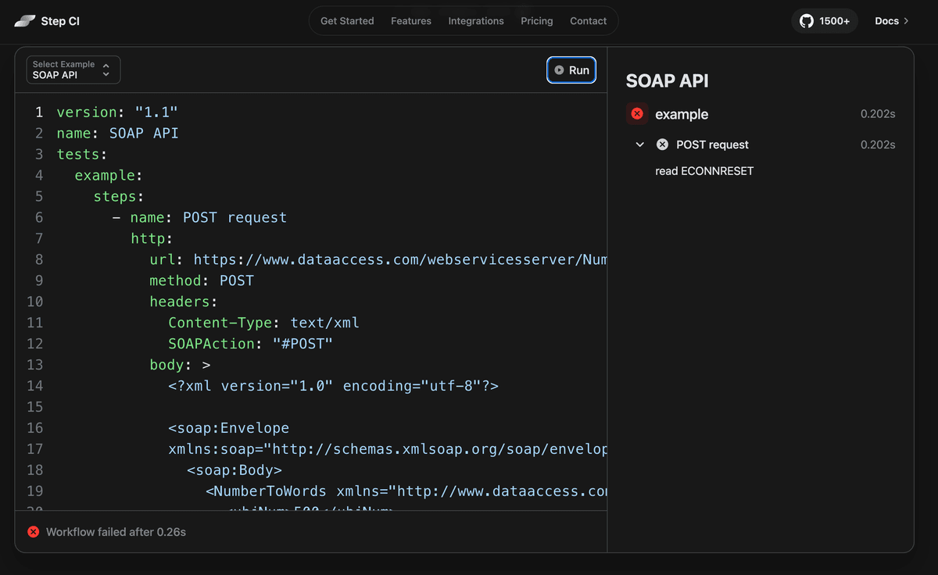This screenshot has height=575, width=938.
Task: Click line 12 SOAPAction header in editor
Action: click(x=250, y=344)
